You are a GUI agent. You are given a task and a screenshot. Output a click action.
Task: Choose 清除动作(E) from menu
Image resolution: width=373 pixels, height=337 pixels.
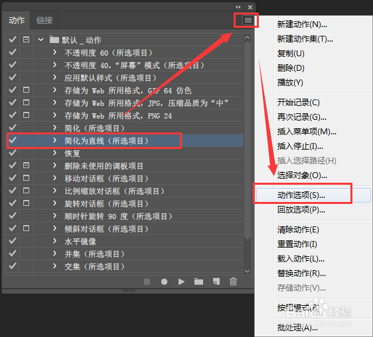298,230
